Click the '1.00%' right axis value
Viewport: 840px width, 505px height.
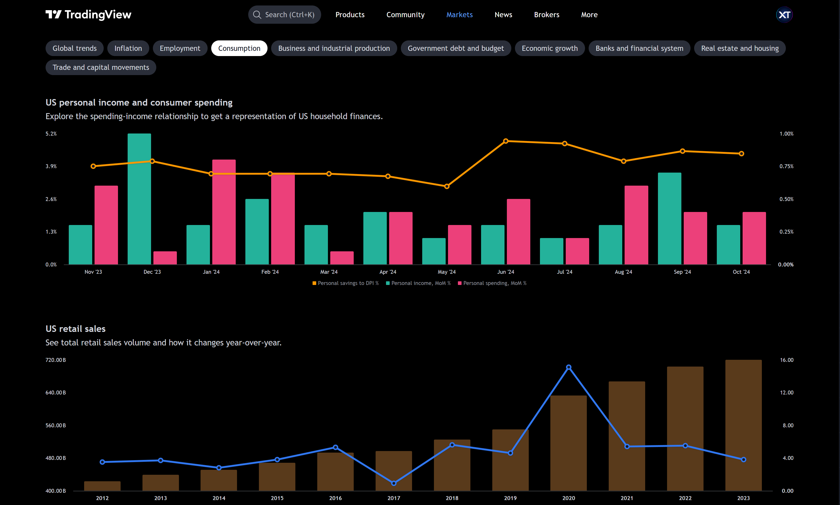tap(786, 134)
